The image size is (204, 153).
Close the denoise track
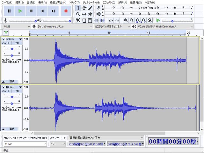[x=4, y=87]
